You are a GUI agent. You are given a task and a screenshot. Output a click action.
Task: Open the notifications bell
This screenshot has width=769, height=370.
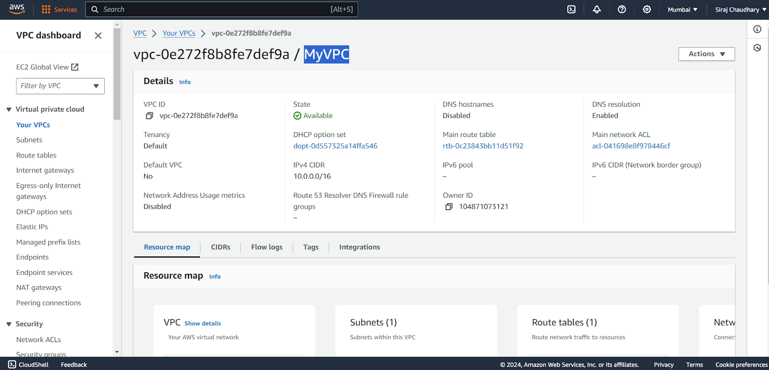[x=596, y=10]
